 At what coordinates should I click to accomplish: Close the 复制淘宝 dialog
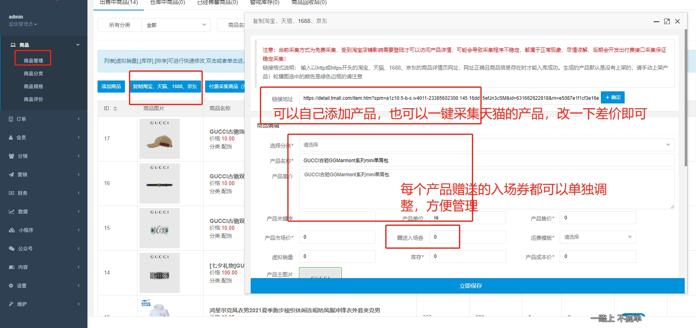pyautogui.click(x=677, y=21)
